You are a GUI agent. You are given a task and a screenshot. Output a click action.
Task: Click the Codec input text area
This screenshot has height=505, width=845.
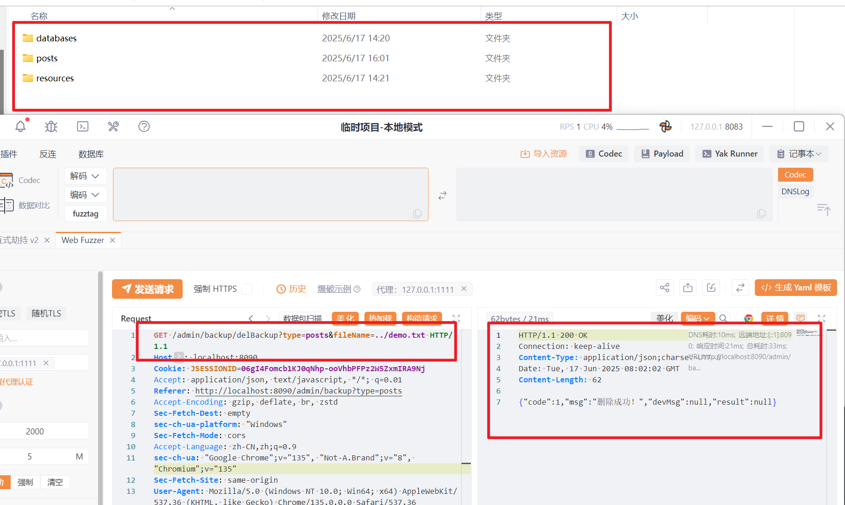(270, 194)
